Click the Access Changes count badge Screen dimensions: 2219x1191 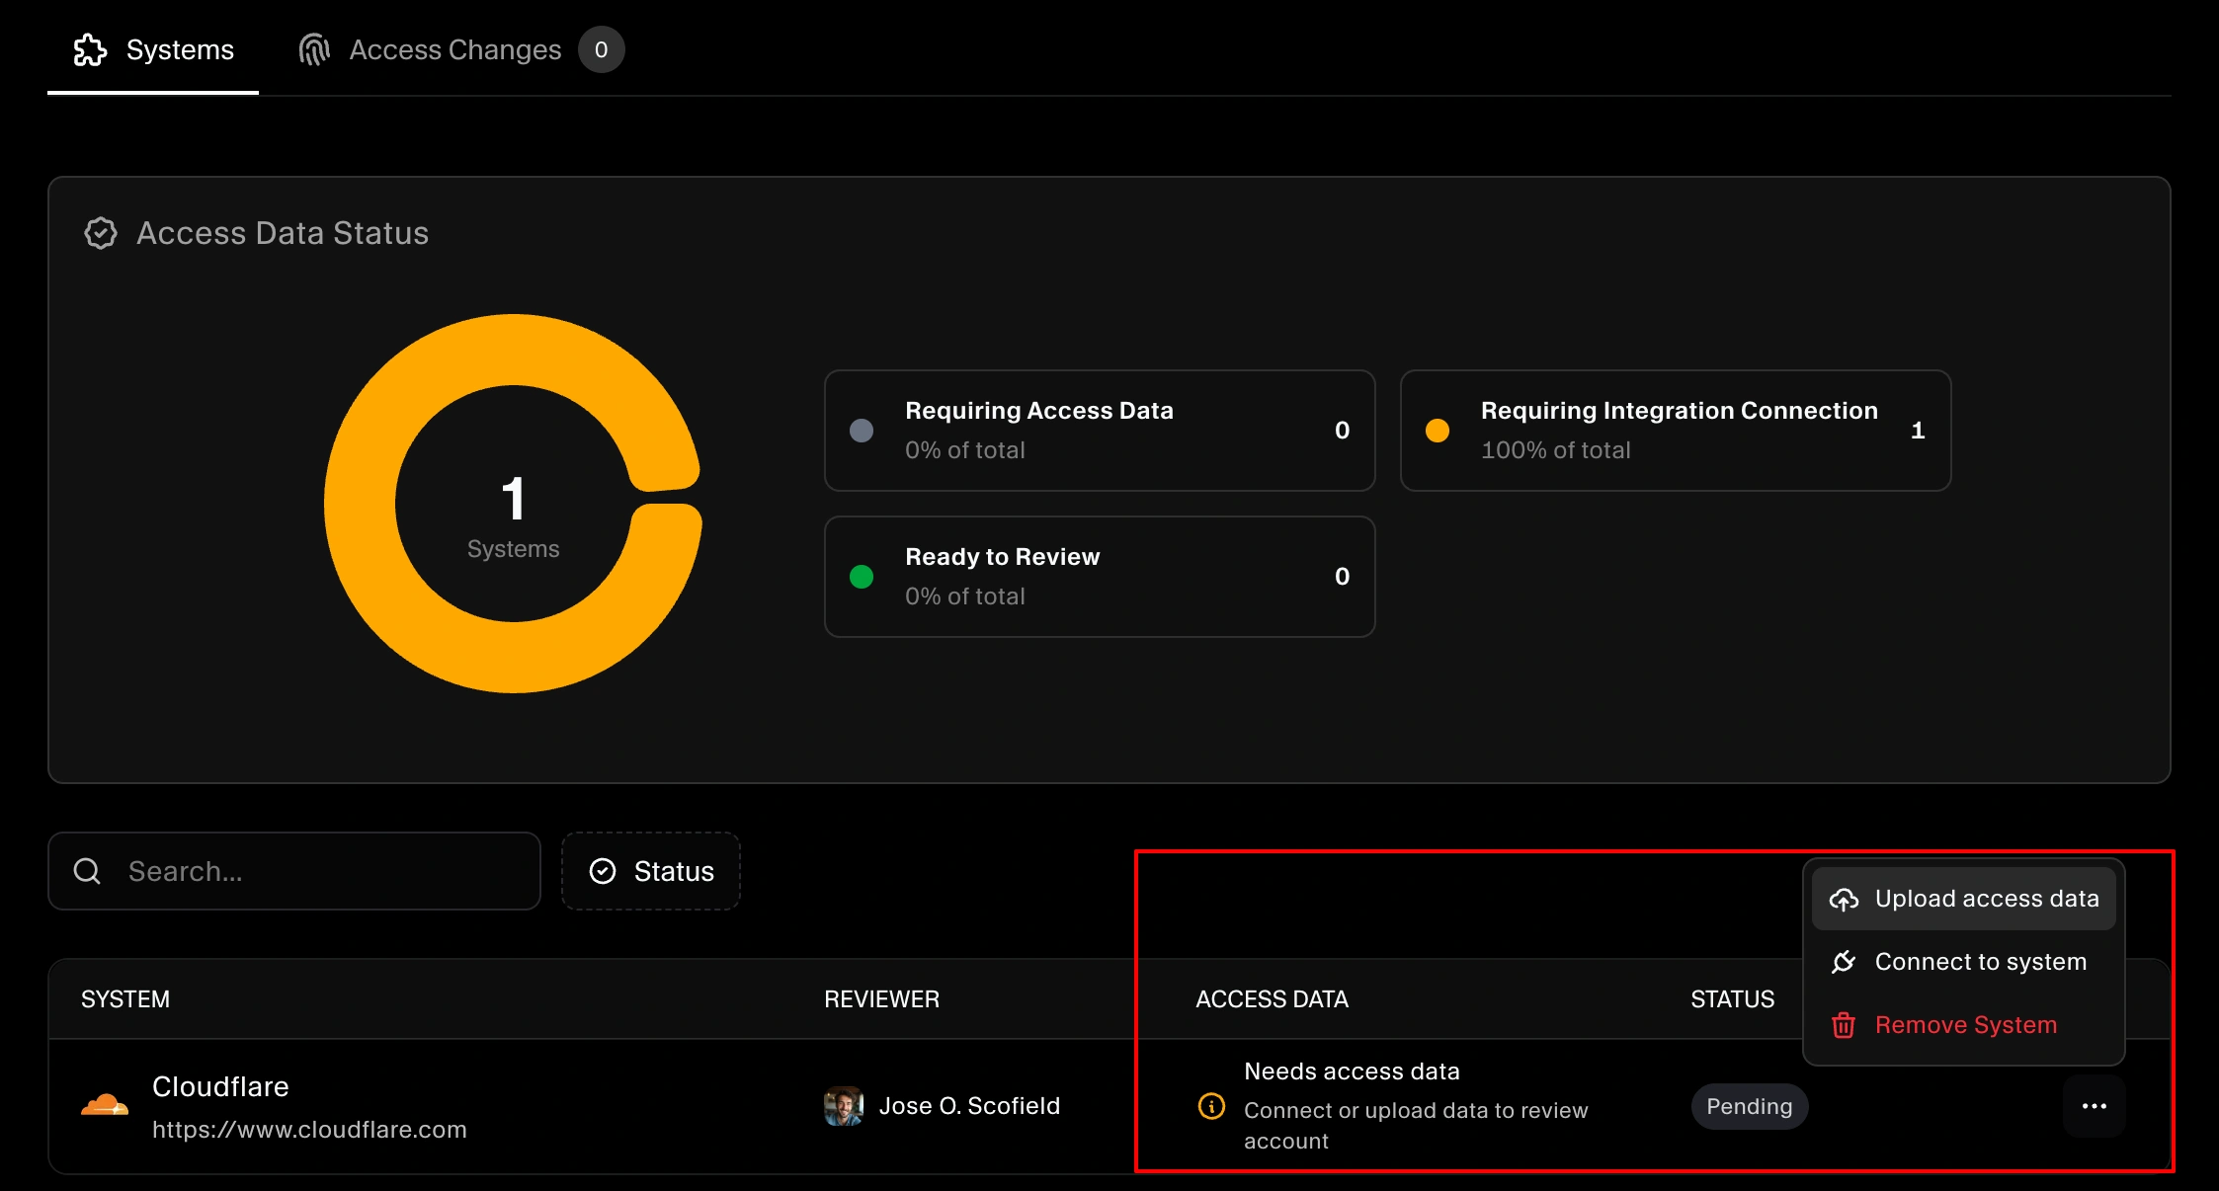point(601,49)
